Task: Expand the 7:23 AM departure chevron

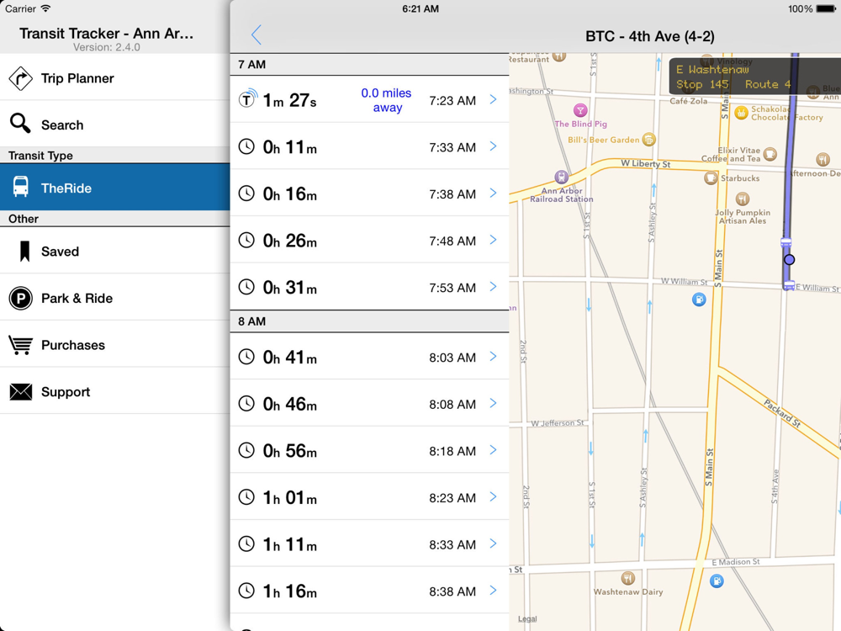Action: pyautogui.click(x=494, y=100)
